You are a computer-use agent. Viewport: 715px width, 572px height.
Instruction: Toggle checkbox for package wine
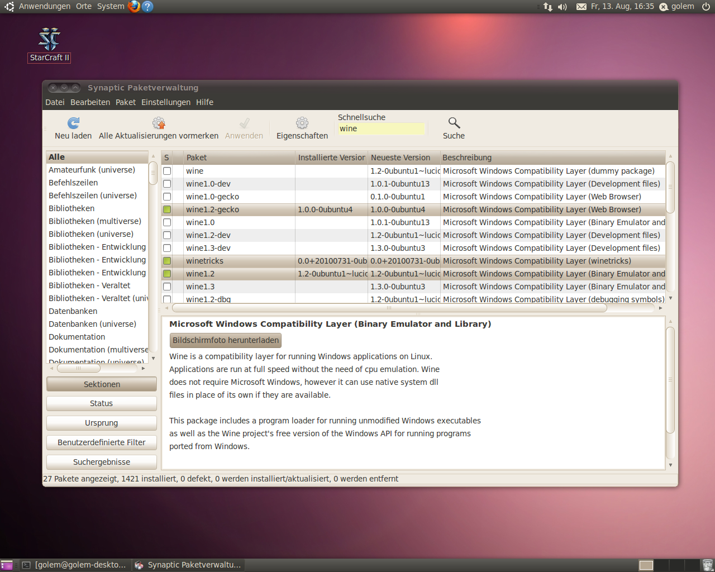[x=167, y=171]
